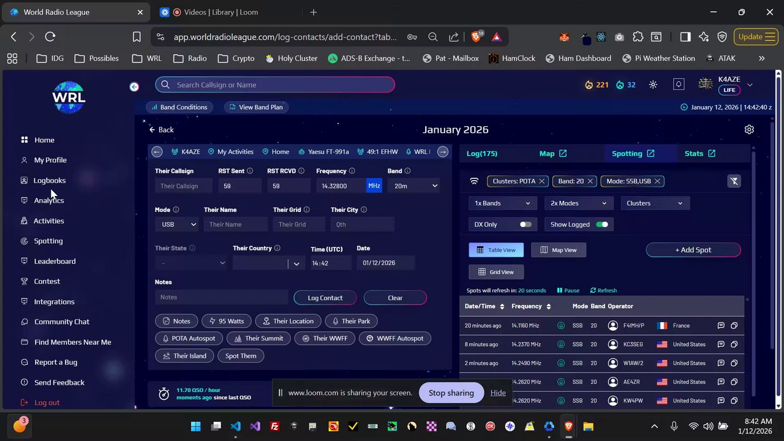Click the Frequency info icon

352,171
